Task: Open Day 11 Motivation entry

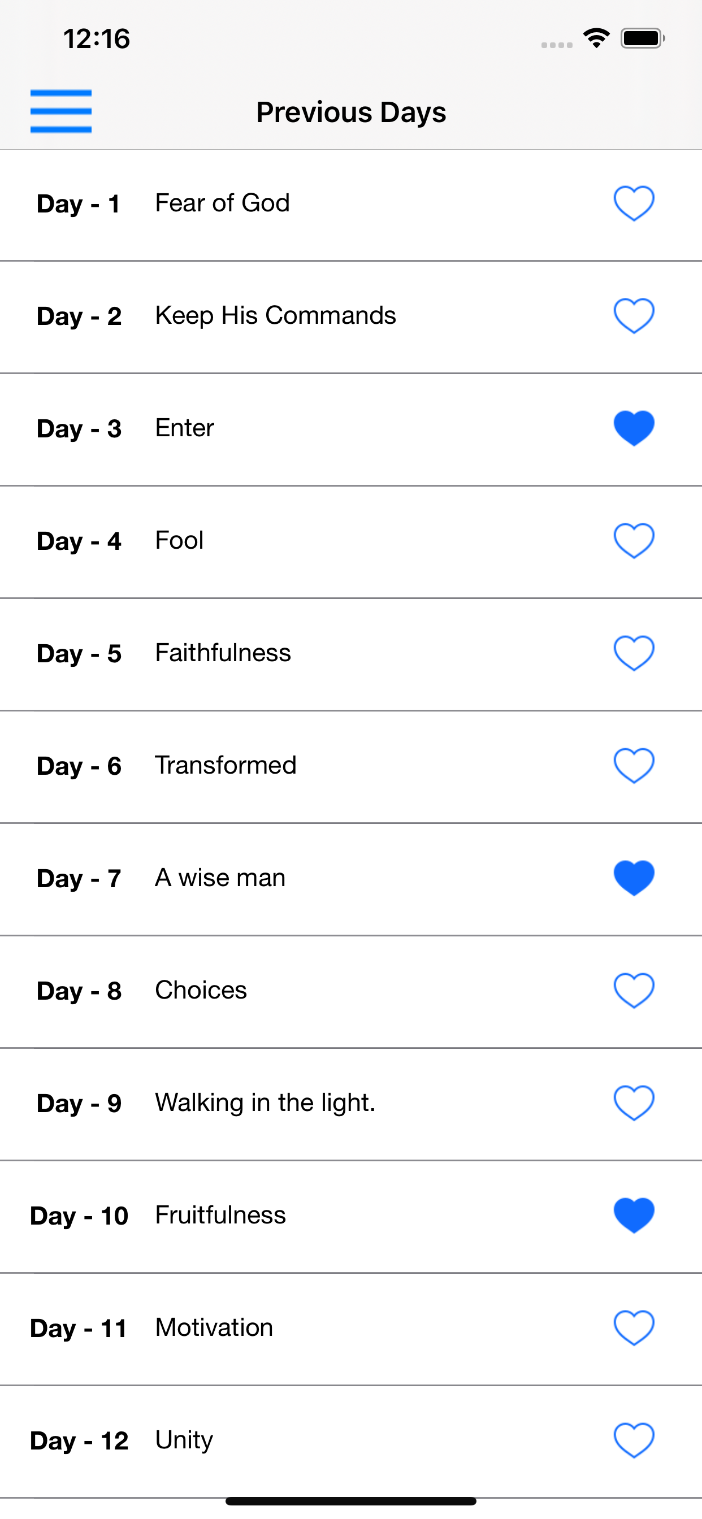Action: click(x=351, y=1330)
